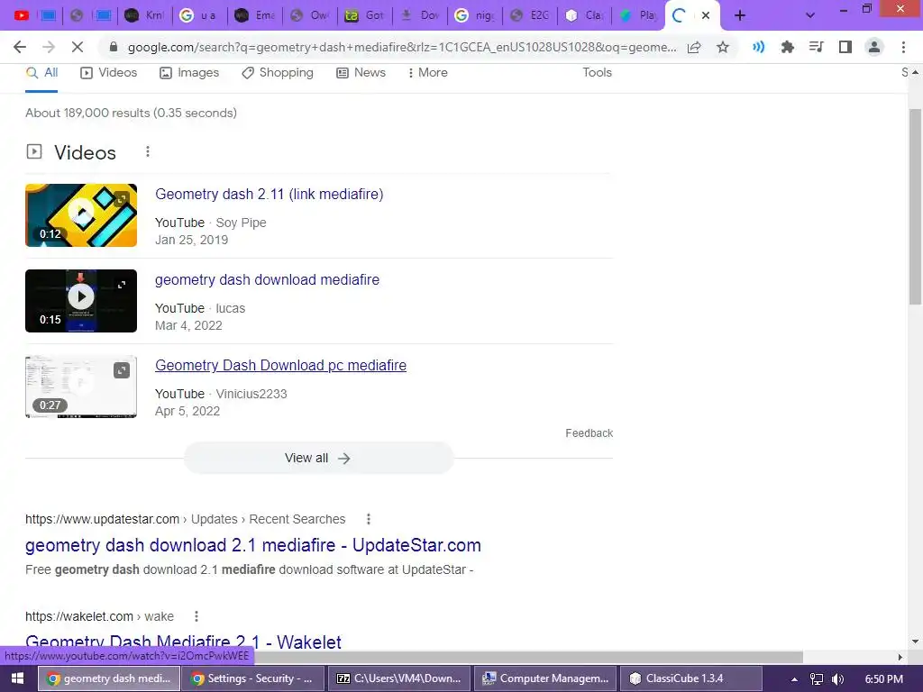The width and height of the screenshot is (923, 692).
Task: Select the All search filter
Action: 41,72
